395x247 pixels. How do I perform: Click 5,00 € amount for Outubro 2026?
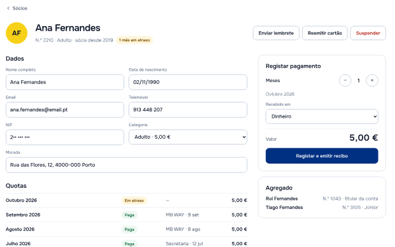point(239,201)
